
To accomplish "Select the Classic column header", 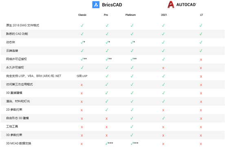I will click(x=82, y=15).
